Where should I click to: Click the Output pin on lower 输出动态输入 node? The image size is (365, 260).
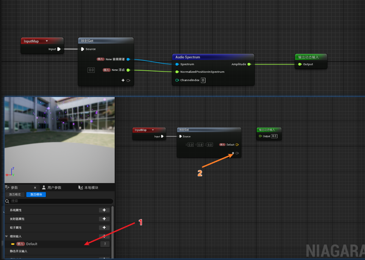pos(260,136)
